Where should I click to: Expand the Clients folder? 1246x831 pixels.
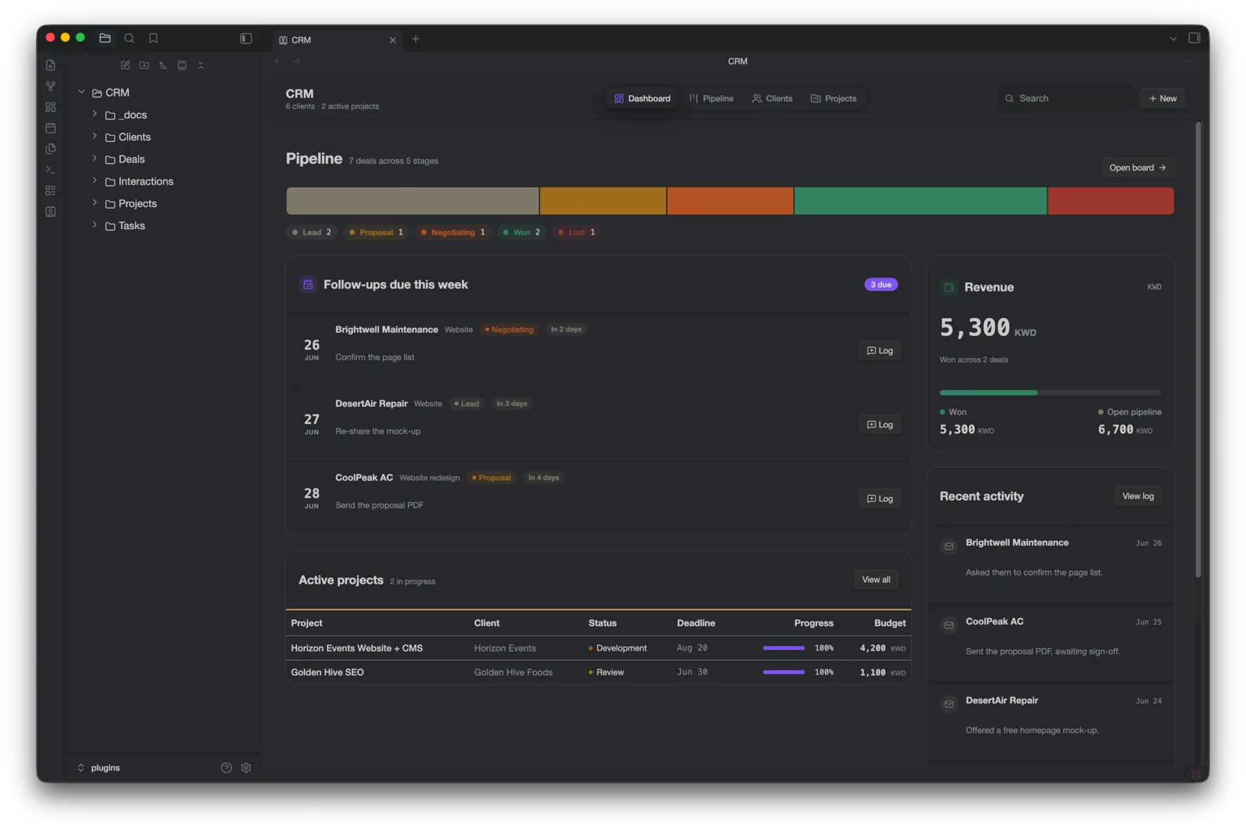pyautogui.click(x=95, y=136)
